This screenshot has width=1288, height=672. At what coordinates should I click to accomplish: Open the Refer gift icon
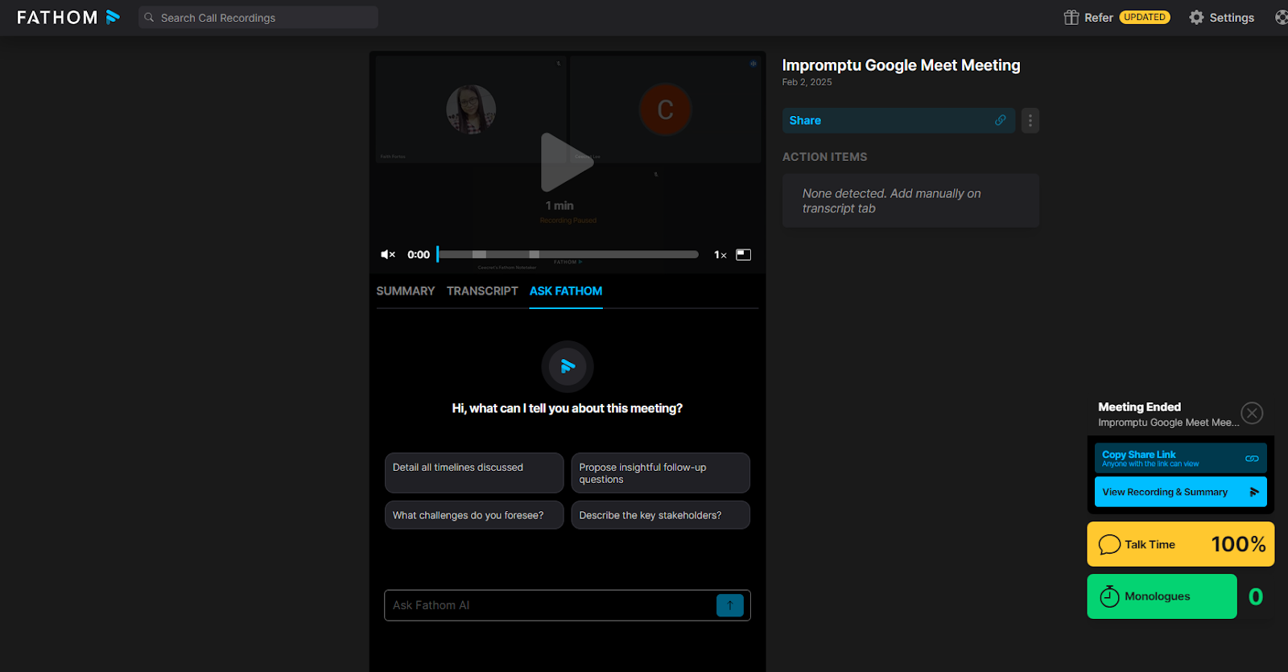1071,17
